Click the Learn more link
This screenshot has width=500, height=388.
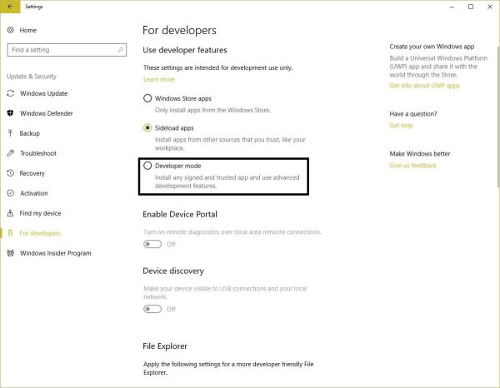click(159, 79)
